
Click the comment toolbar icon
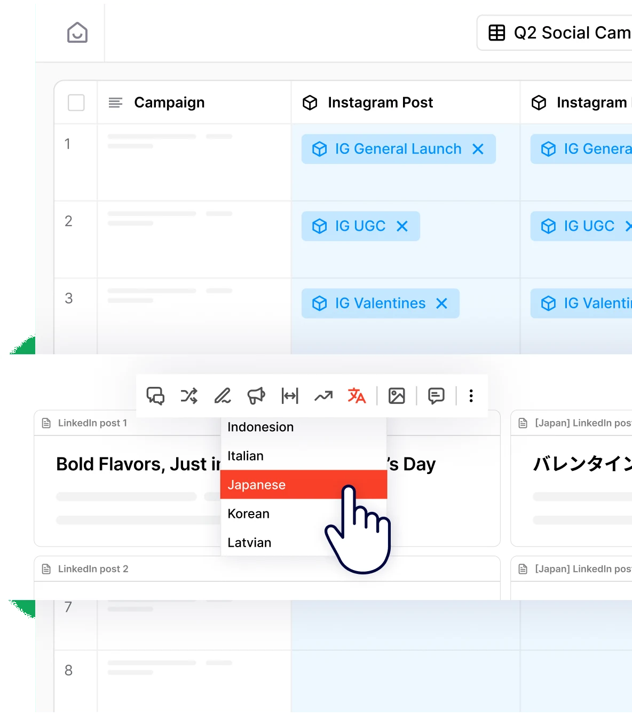point(436,396)
